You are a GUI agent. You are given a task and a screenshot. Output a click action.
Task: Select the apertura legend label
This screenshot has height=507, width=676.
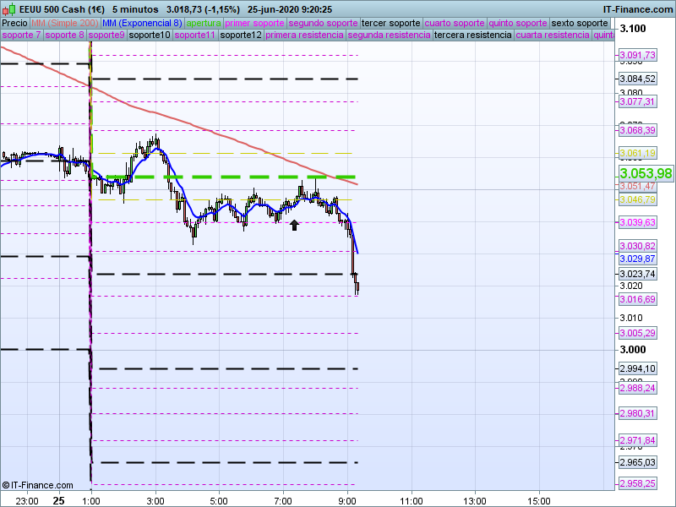coord(204,23)
